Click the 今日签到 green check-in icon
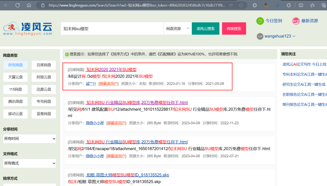 [x=260, y=21]
